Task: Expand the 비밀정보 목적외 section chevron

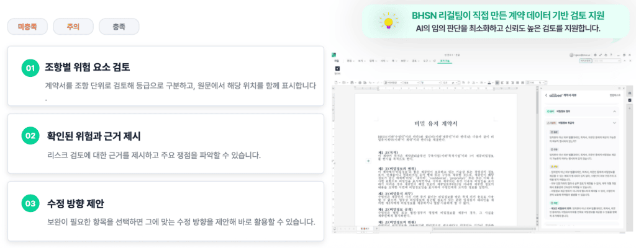Action: pos(614,122)
